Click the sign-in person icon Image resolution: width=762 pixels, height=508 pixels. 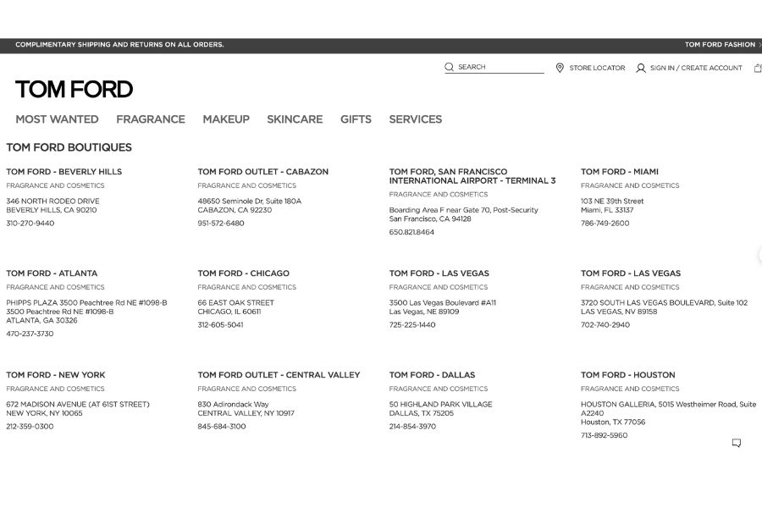click(x=641, y=68)
